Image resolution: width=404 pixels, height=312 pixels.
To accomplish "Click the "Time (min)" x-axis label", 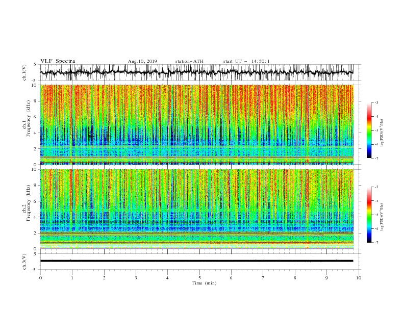I will pos(204,283).
